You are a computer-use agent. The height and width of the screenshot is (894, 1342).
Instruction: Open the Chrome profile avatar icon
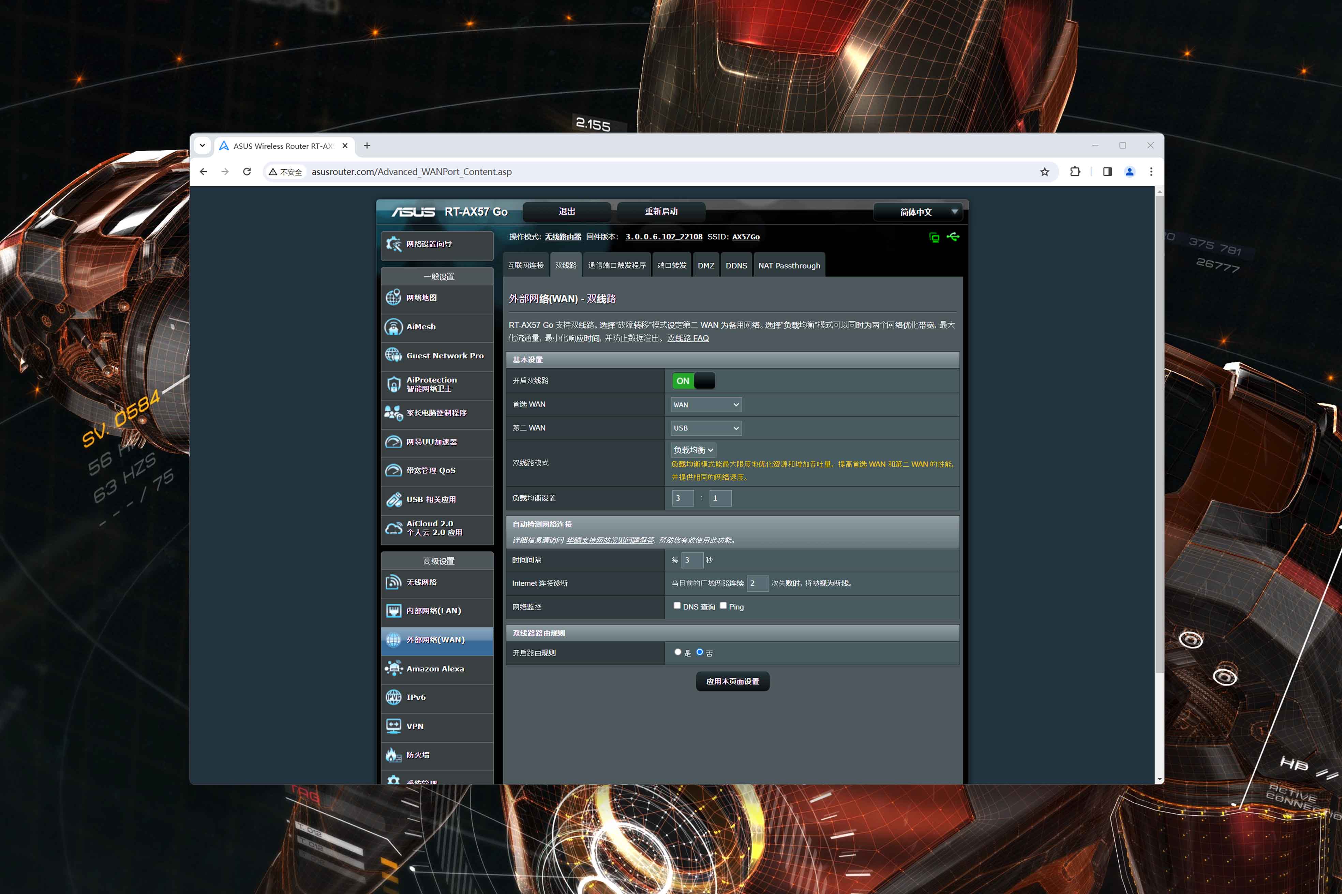pos(1129,172)
